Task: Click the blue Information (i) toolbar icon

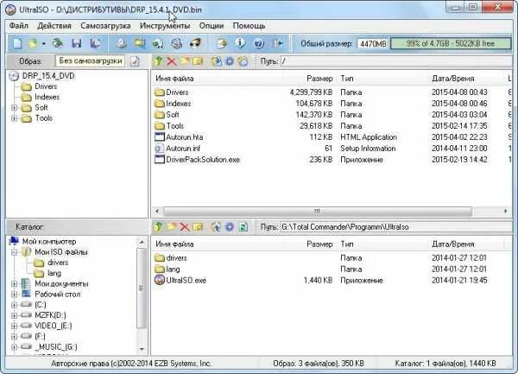Action: click(240, 43)
